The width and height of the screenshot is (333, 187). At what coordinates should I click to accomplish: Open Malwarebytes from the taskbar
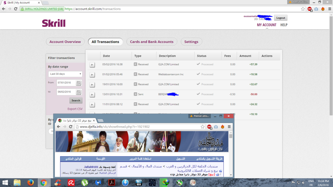98,182
